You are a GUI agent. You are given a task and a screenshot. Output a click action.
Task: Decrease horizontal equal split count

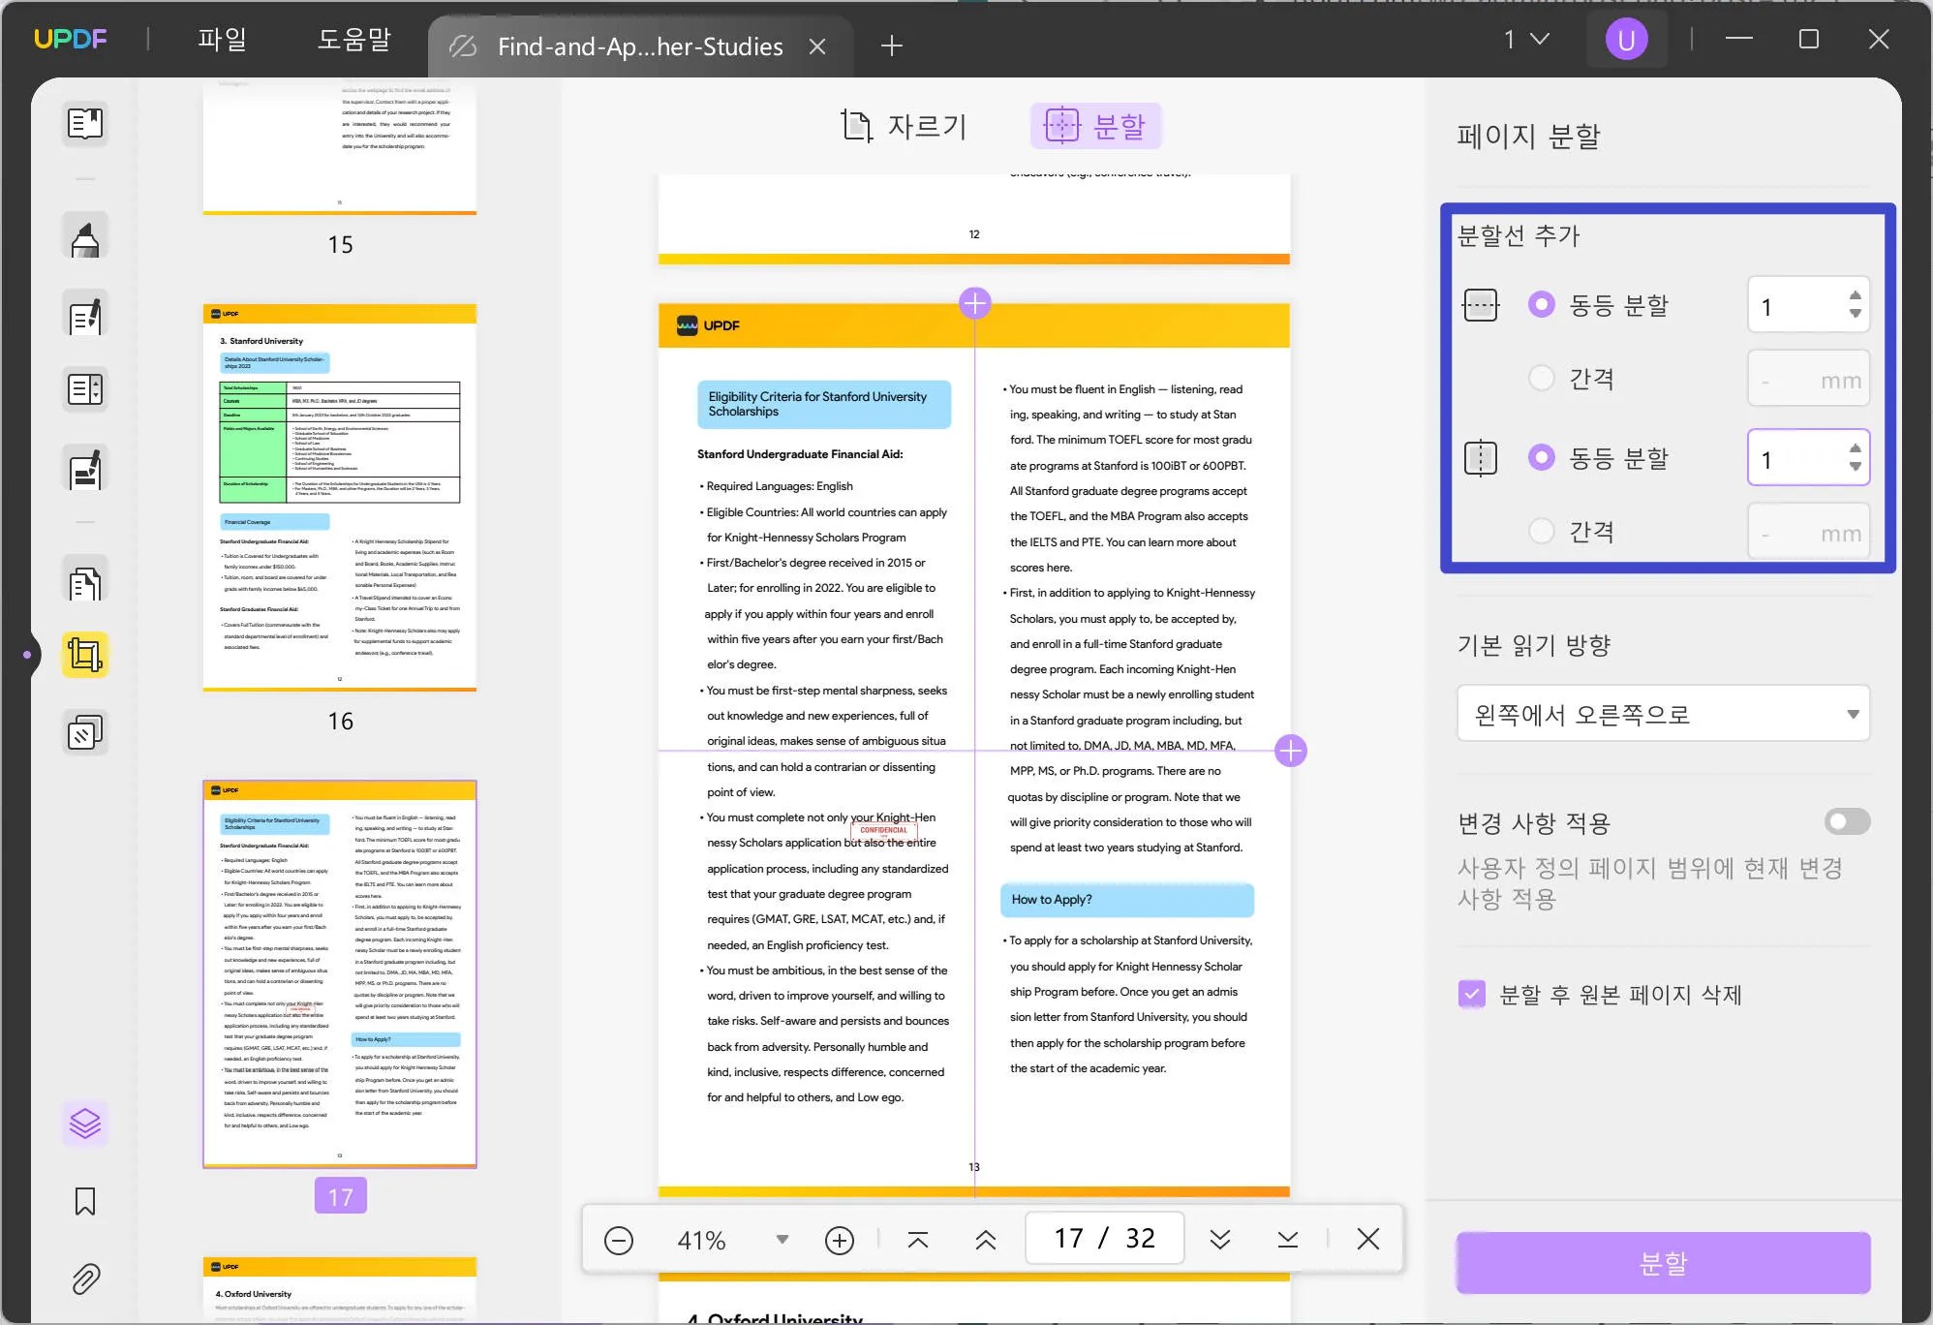1855,314
